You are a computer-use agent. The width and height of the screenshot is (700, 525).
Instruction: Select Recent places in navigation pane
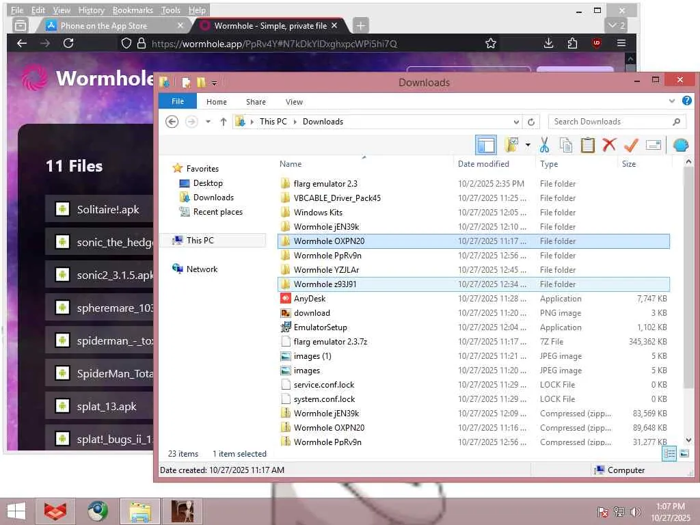tap(218, 212)
